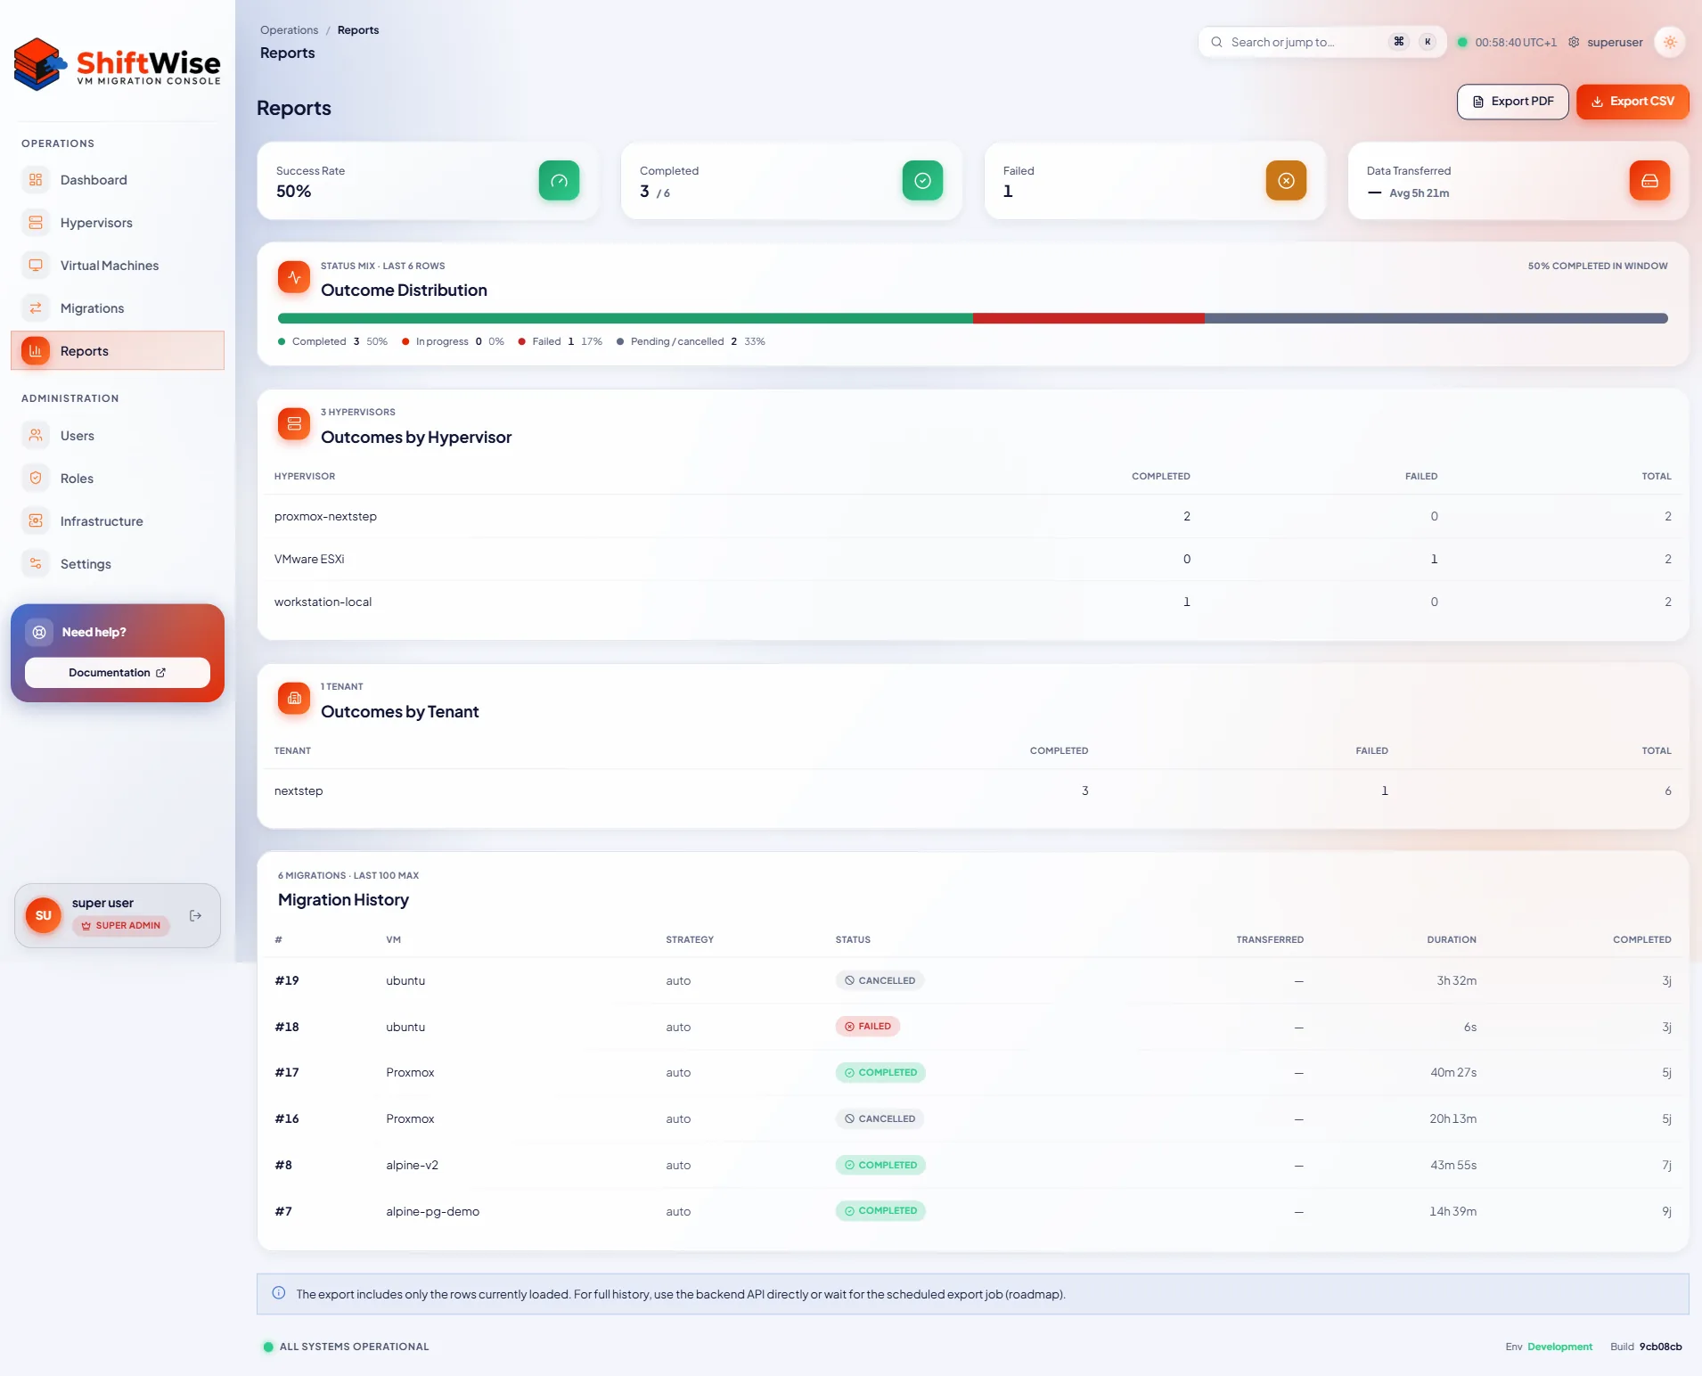Select the proxmox-nextstep row
The width and height of the screenshot is (1702, 1376).
973,517
